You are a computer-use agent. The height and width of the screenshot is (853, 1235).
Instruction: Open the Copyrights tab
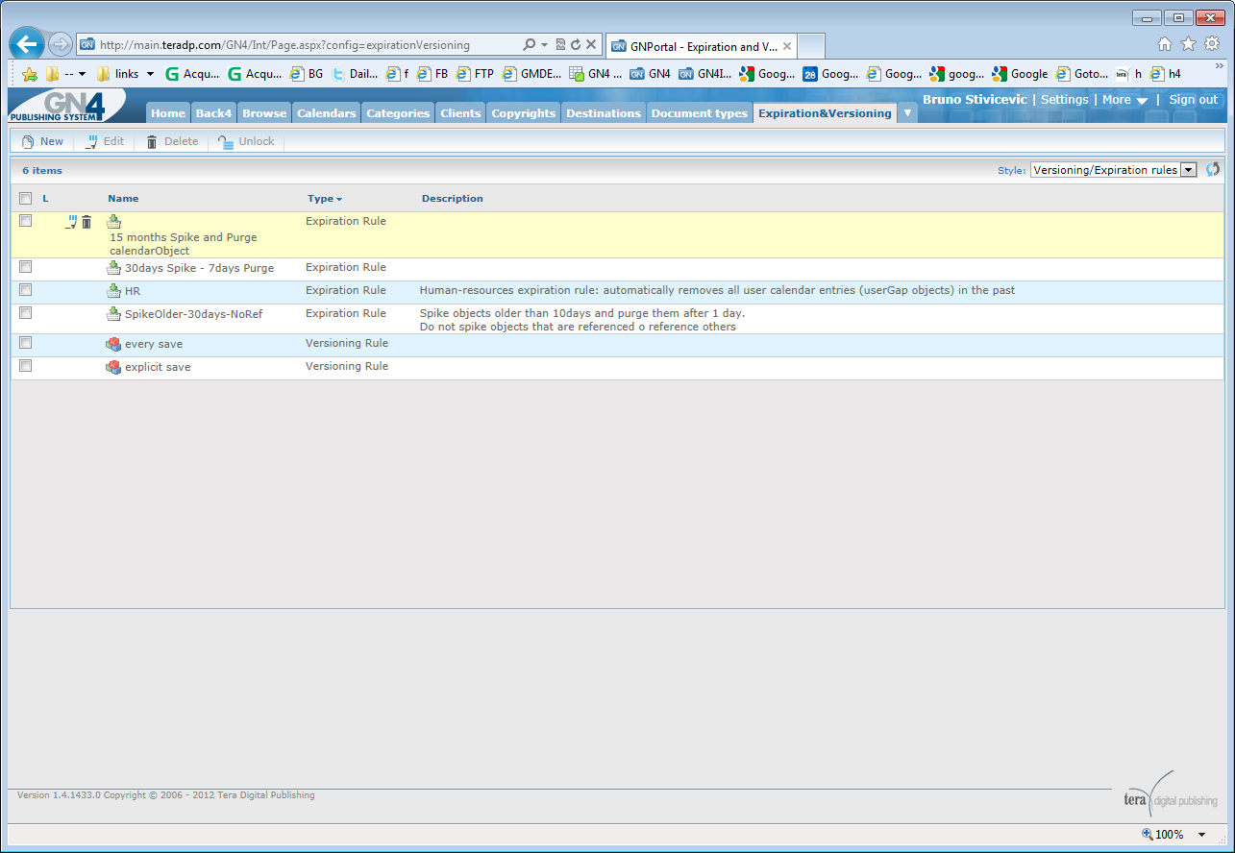523,113
